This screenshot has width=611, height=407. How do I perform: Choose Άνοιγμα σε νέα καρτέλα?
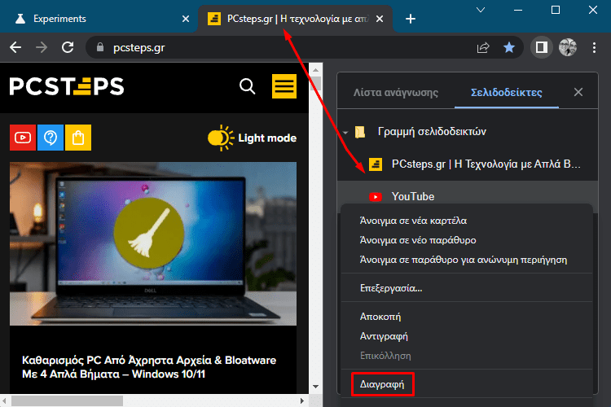[x=413, y=221]
